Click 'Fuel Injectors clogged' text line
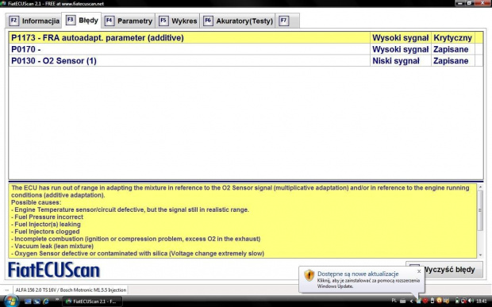The image size is (492, 307). point(45,232)
